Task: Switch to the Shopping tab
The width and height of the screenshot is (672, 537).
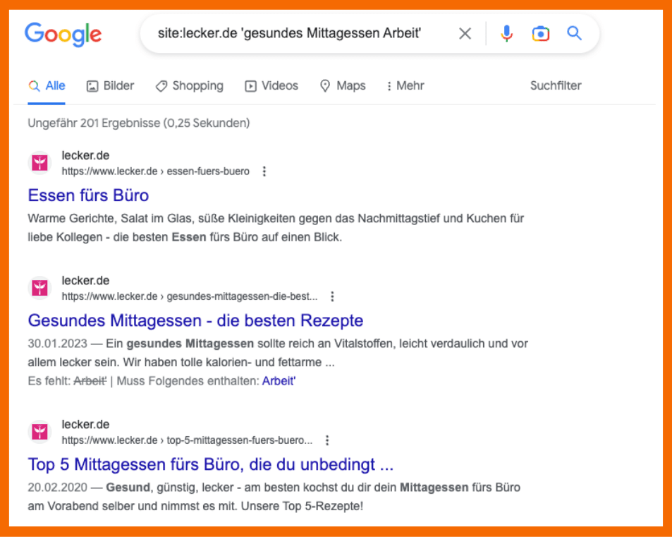Action: (x=189, y=86)
